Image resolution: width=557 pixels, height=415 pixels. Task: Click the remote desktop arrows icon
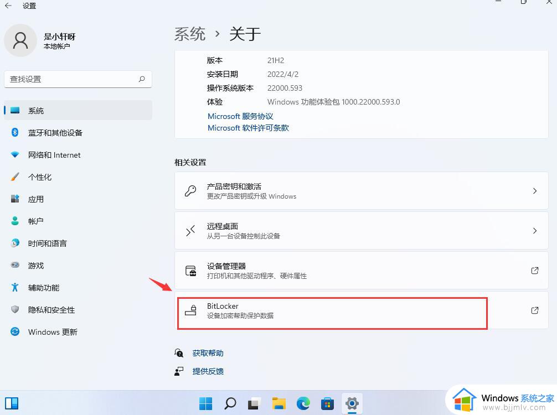pos(190,231)
